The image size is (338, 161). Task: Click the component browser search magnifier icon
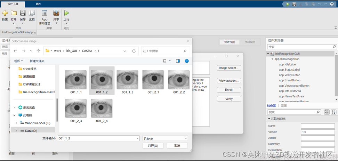click(x=334, y=47)
